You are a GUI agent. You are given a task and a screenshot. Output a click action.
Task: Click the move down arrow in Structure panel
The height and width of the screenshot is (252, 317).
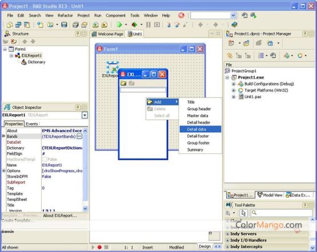[33, 42]
